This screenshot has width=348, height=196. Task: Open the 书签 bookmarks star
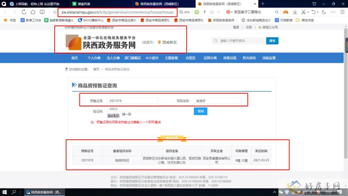click(x=10, y=20)
